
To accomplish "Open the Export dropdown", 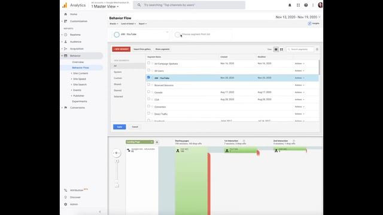I will pyautogui.click(x=142, y=24).
